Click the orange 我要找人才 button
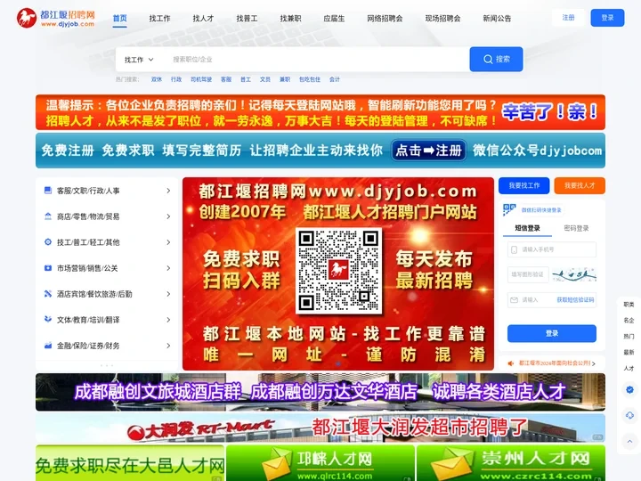Screen dimensions: 641x481 (x=580, y=185)
